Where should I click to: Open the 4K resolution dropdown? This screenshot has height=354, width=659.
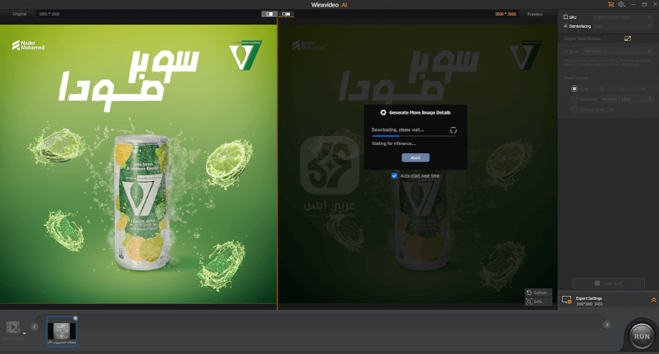[x=626, y=99]
